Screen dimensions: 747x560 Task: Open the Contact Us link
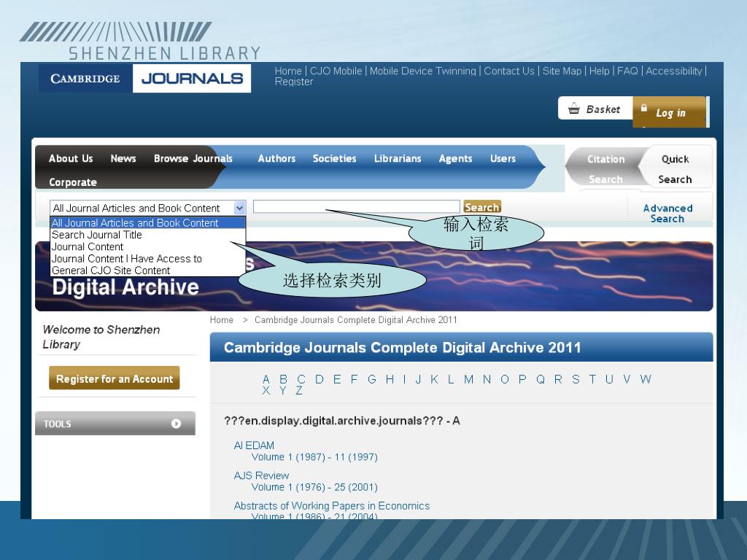pos(508,71)
